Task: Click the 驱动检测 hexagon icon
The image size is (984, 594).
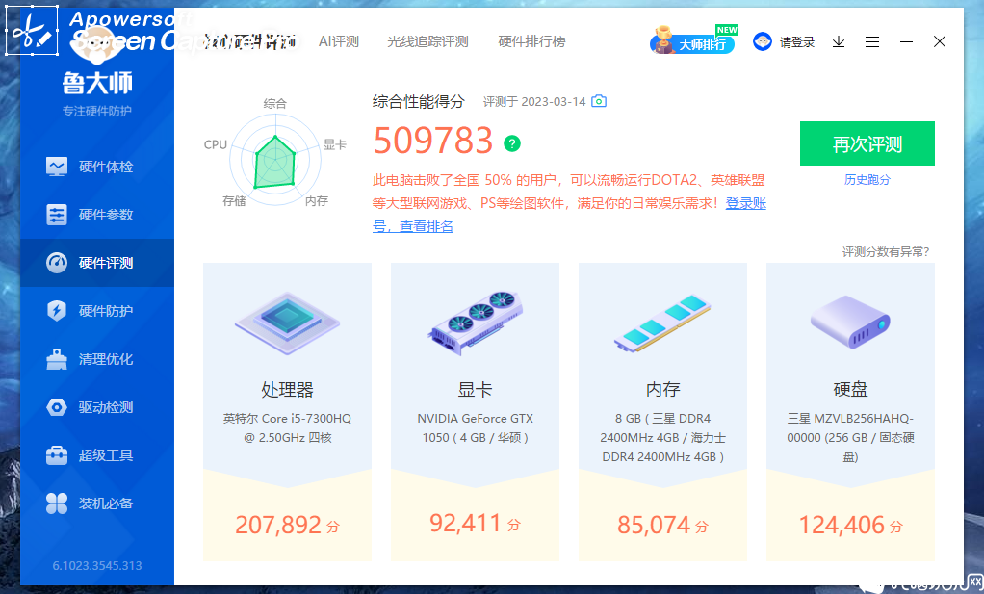Action: [x=57, y=407]
